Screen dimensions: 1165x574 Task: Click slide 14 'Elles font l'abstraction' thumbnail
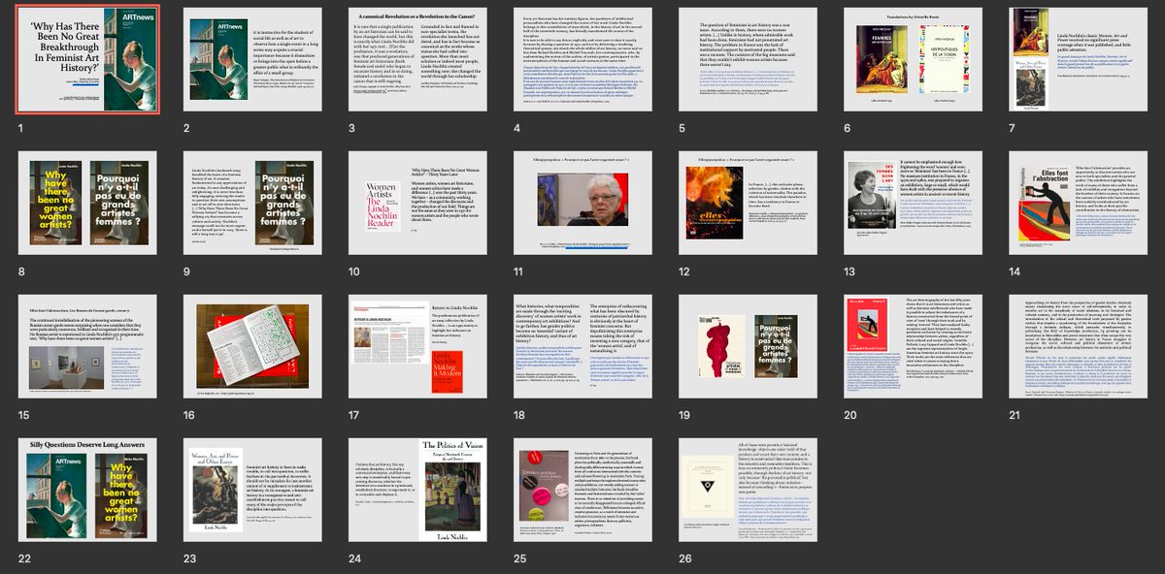[1078, 203]
